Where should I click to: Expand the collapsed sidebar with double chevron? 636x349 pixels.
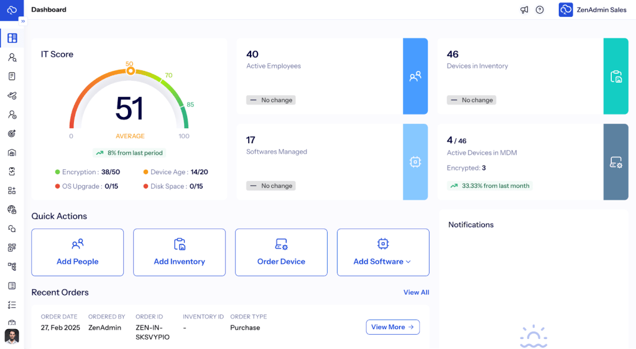(x=23, y=21)
